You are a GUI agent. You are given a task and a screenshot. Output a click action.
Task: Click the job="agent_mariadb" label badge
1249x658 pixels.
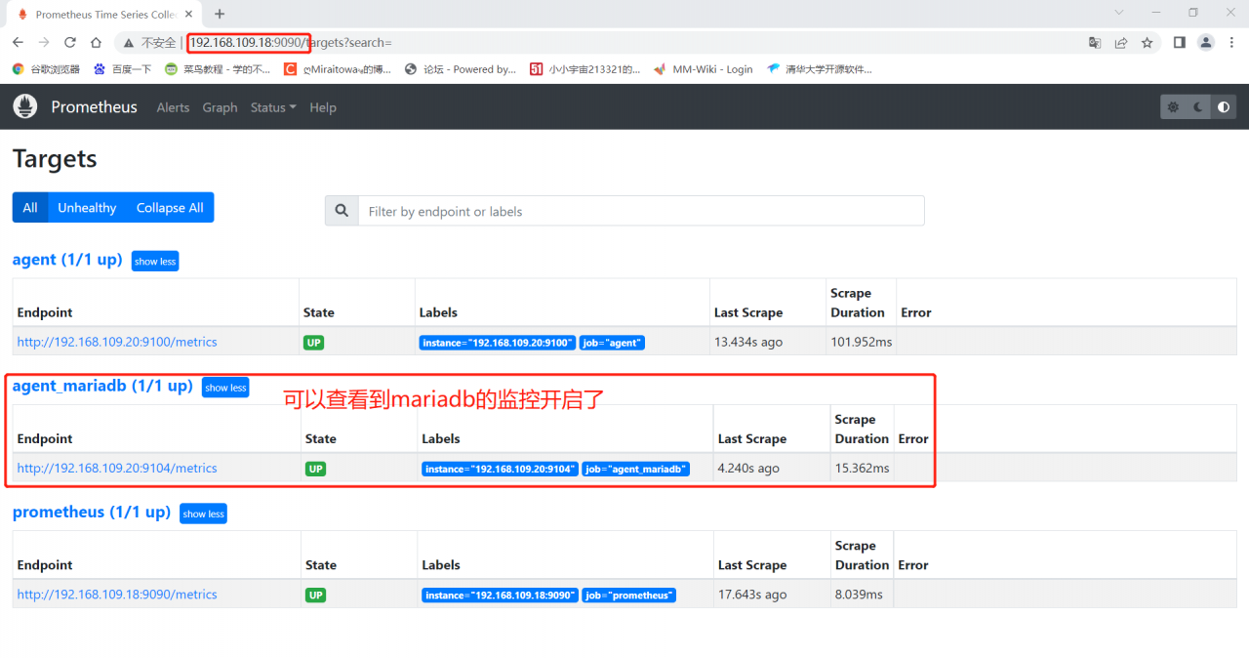(636, 469)
